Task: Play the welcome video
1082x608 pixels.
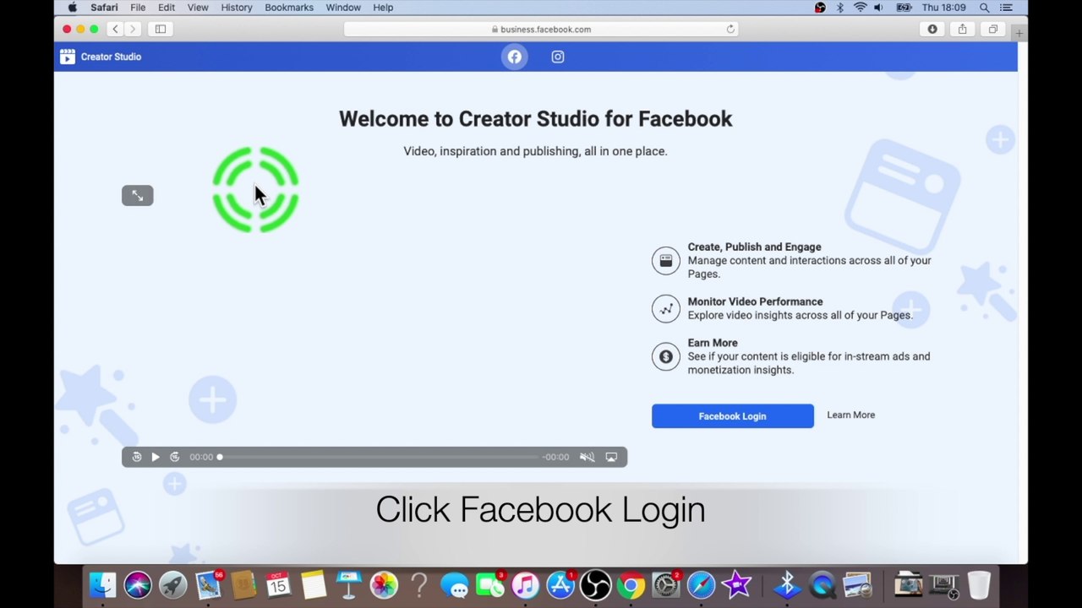Action: [156, 457]
